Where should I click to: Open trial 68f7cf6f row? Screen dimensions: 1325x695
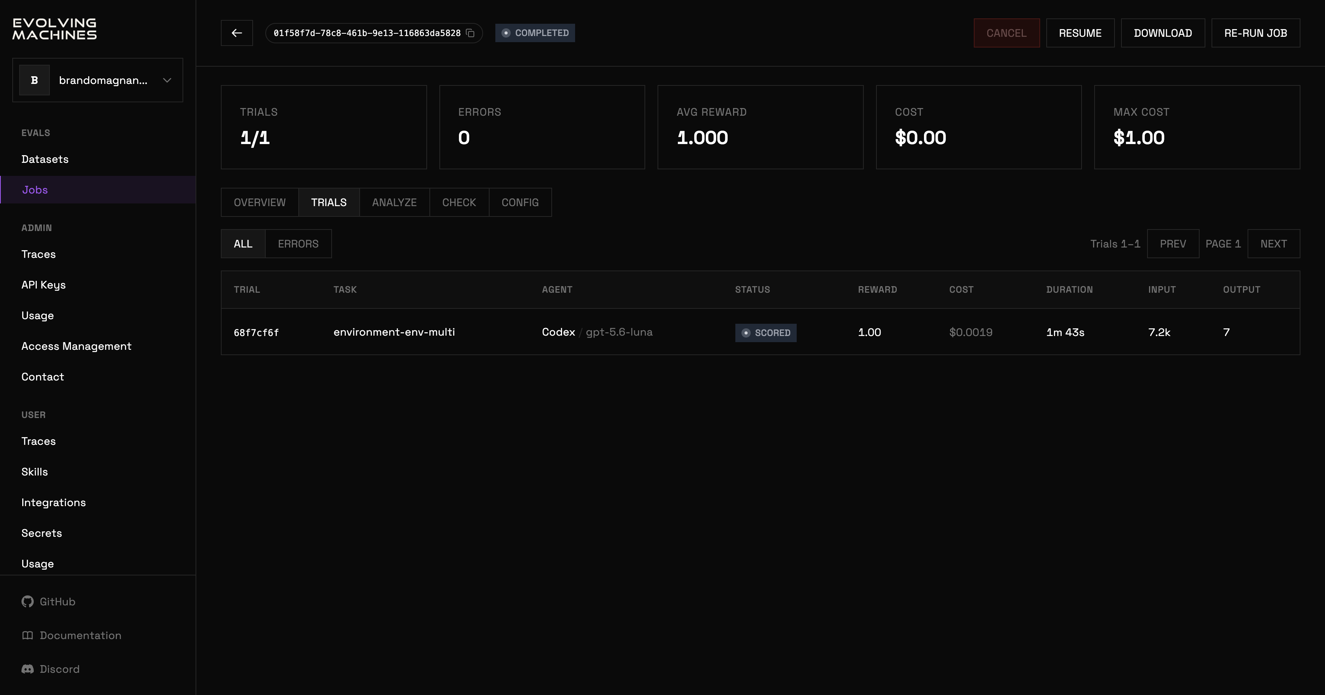click(x=760, y=332)
